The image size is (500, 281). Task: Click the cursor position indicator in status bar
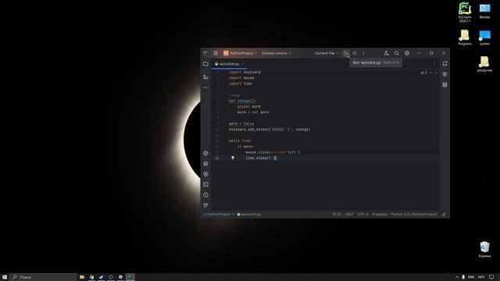[x=337, y=215]
